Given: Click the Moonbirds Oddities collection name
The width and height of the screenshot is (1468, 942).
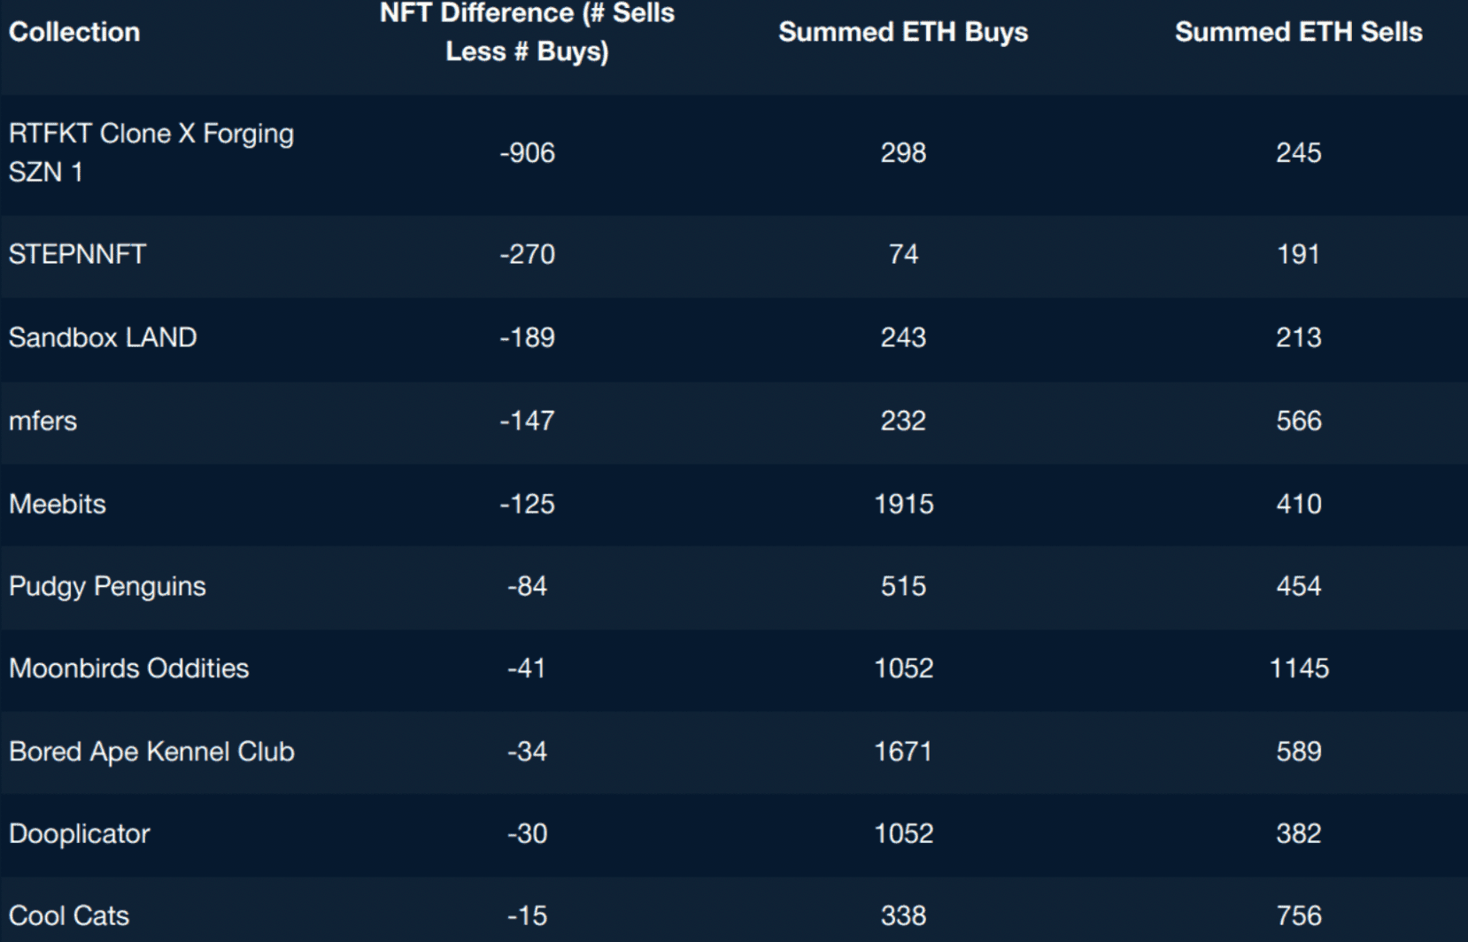Looking at the screenshot, I should click(128, 668).
